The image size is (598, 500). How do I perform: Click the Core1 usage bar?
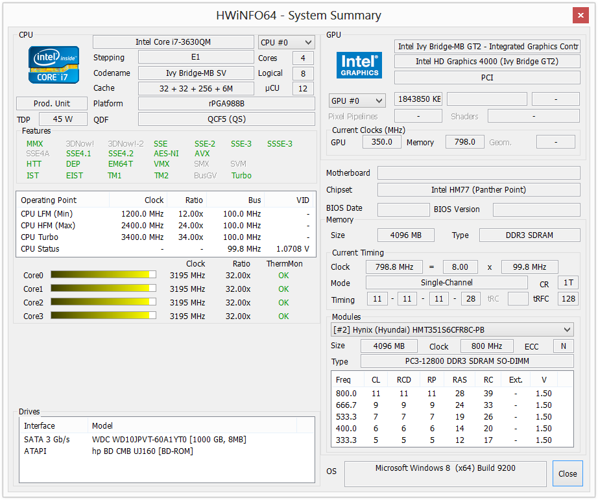[103, 289]
